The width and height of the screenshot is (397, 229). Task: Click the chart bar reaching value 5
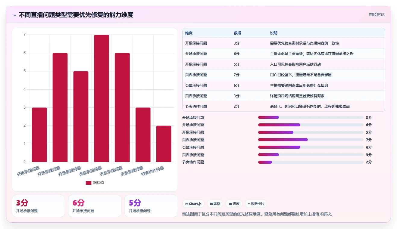tap(81, 116)
